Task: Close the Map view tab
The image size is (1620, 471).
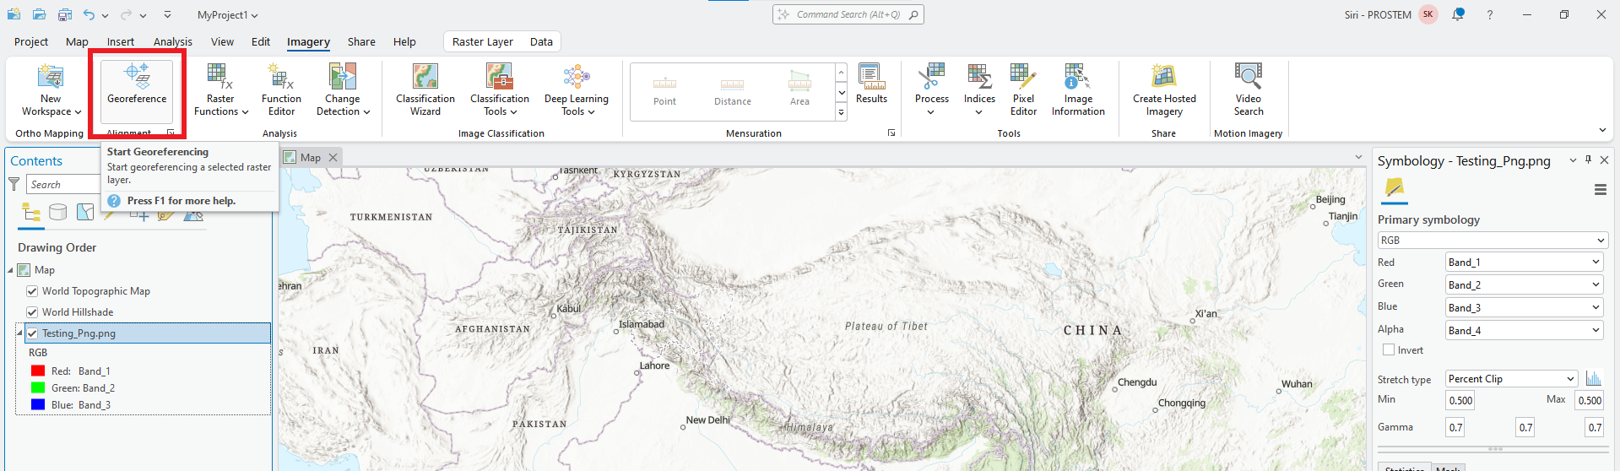Action: coord(333,157)
